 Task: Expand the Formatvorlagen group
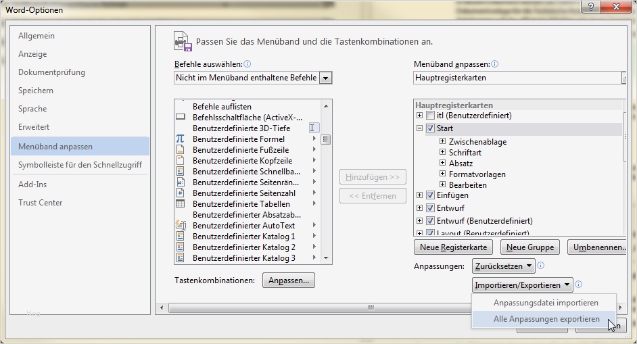(x=442, y=174)
